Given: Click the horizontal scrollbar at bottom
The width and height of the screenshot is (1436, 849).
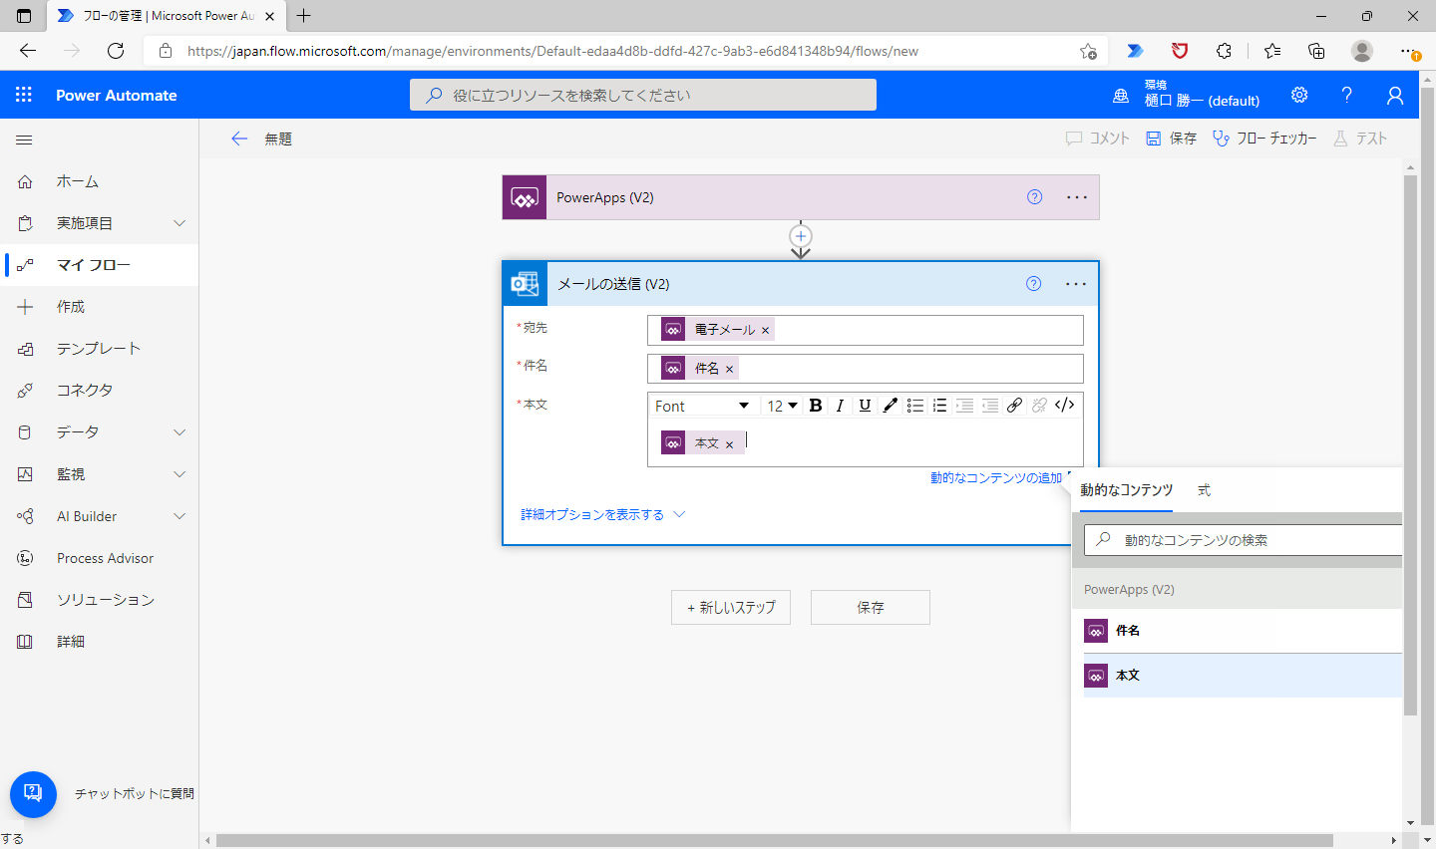Looking at the screenshot, I should click(x=775, y=840).
